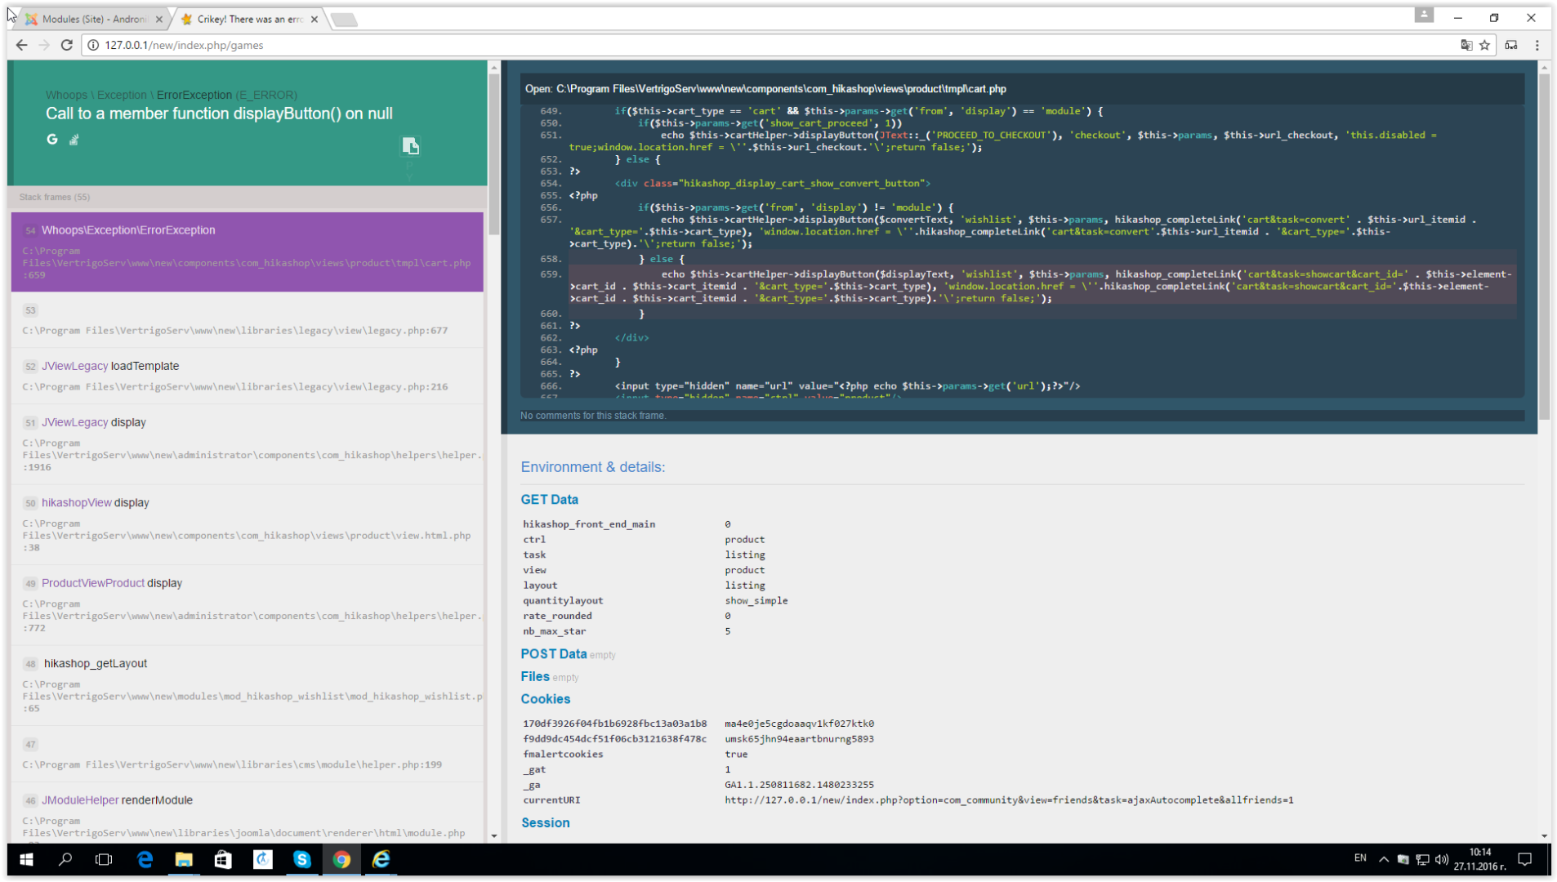Image resolution: width=1557 pixels, height=882 pixels.
Task: Select the ProductViewProduct display stack frame
Action: point(247,604)
